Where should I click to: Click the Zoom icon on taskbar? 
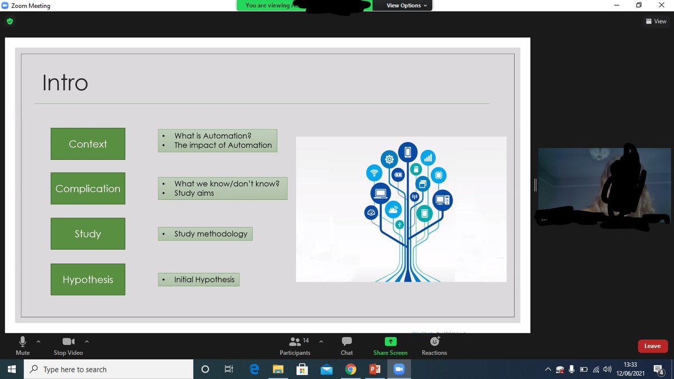pyautogui.click(x=399, y=369)
